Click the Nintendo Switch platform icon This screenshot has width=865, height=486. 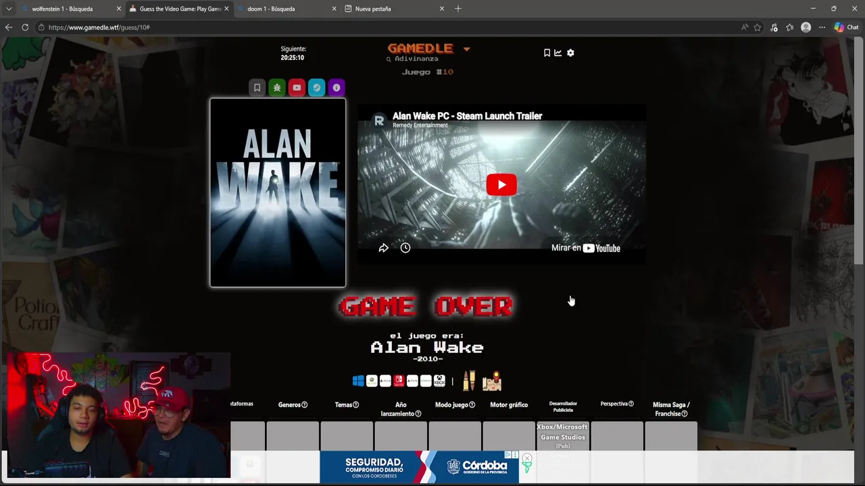[x=399, y=381]
